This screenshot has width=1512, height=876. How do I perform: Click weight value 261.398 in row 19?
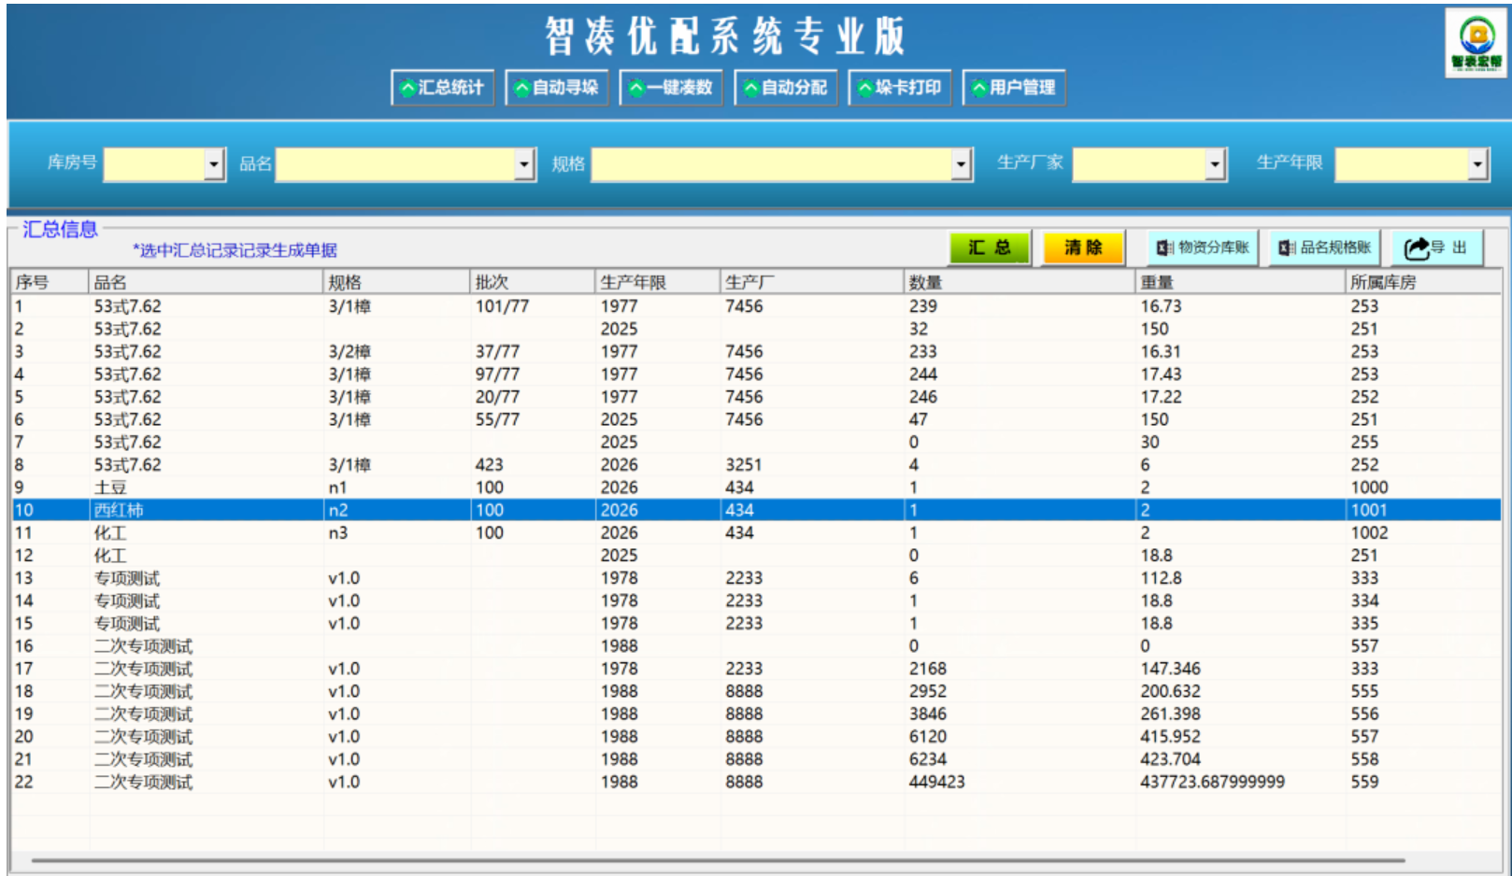pyautogui.click(x=1170, y=714)
